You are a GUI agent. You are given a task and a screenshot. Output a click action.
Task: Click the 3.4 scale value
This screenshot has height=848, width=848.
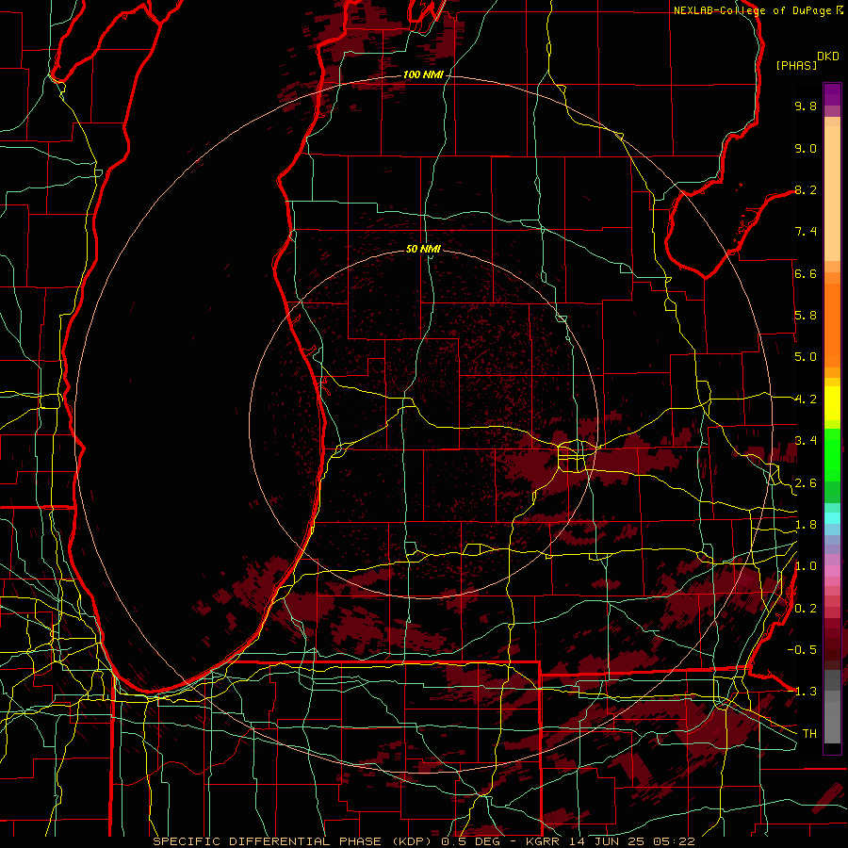(806, 441)
